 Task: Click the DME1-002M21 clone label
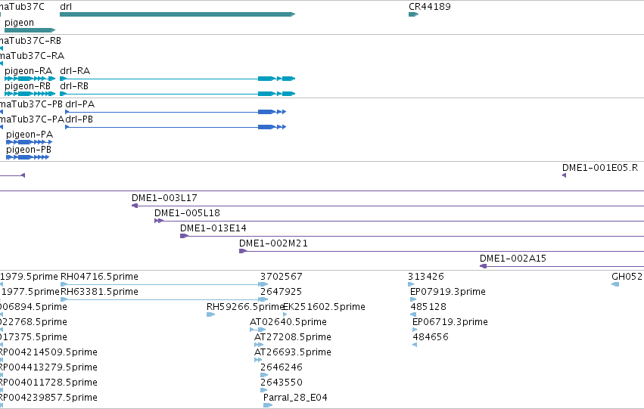click(273, 243)
